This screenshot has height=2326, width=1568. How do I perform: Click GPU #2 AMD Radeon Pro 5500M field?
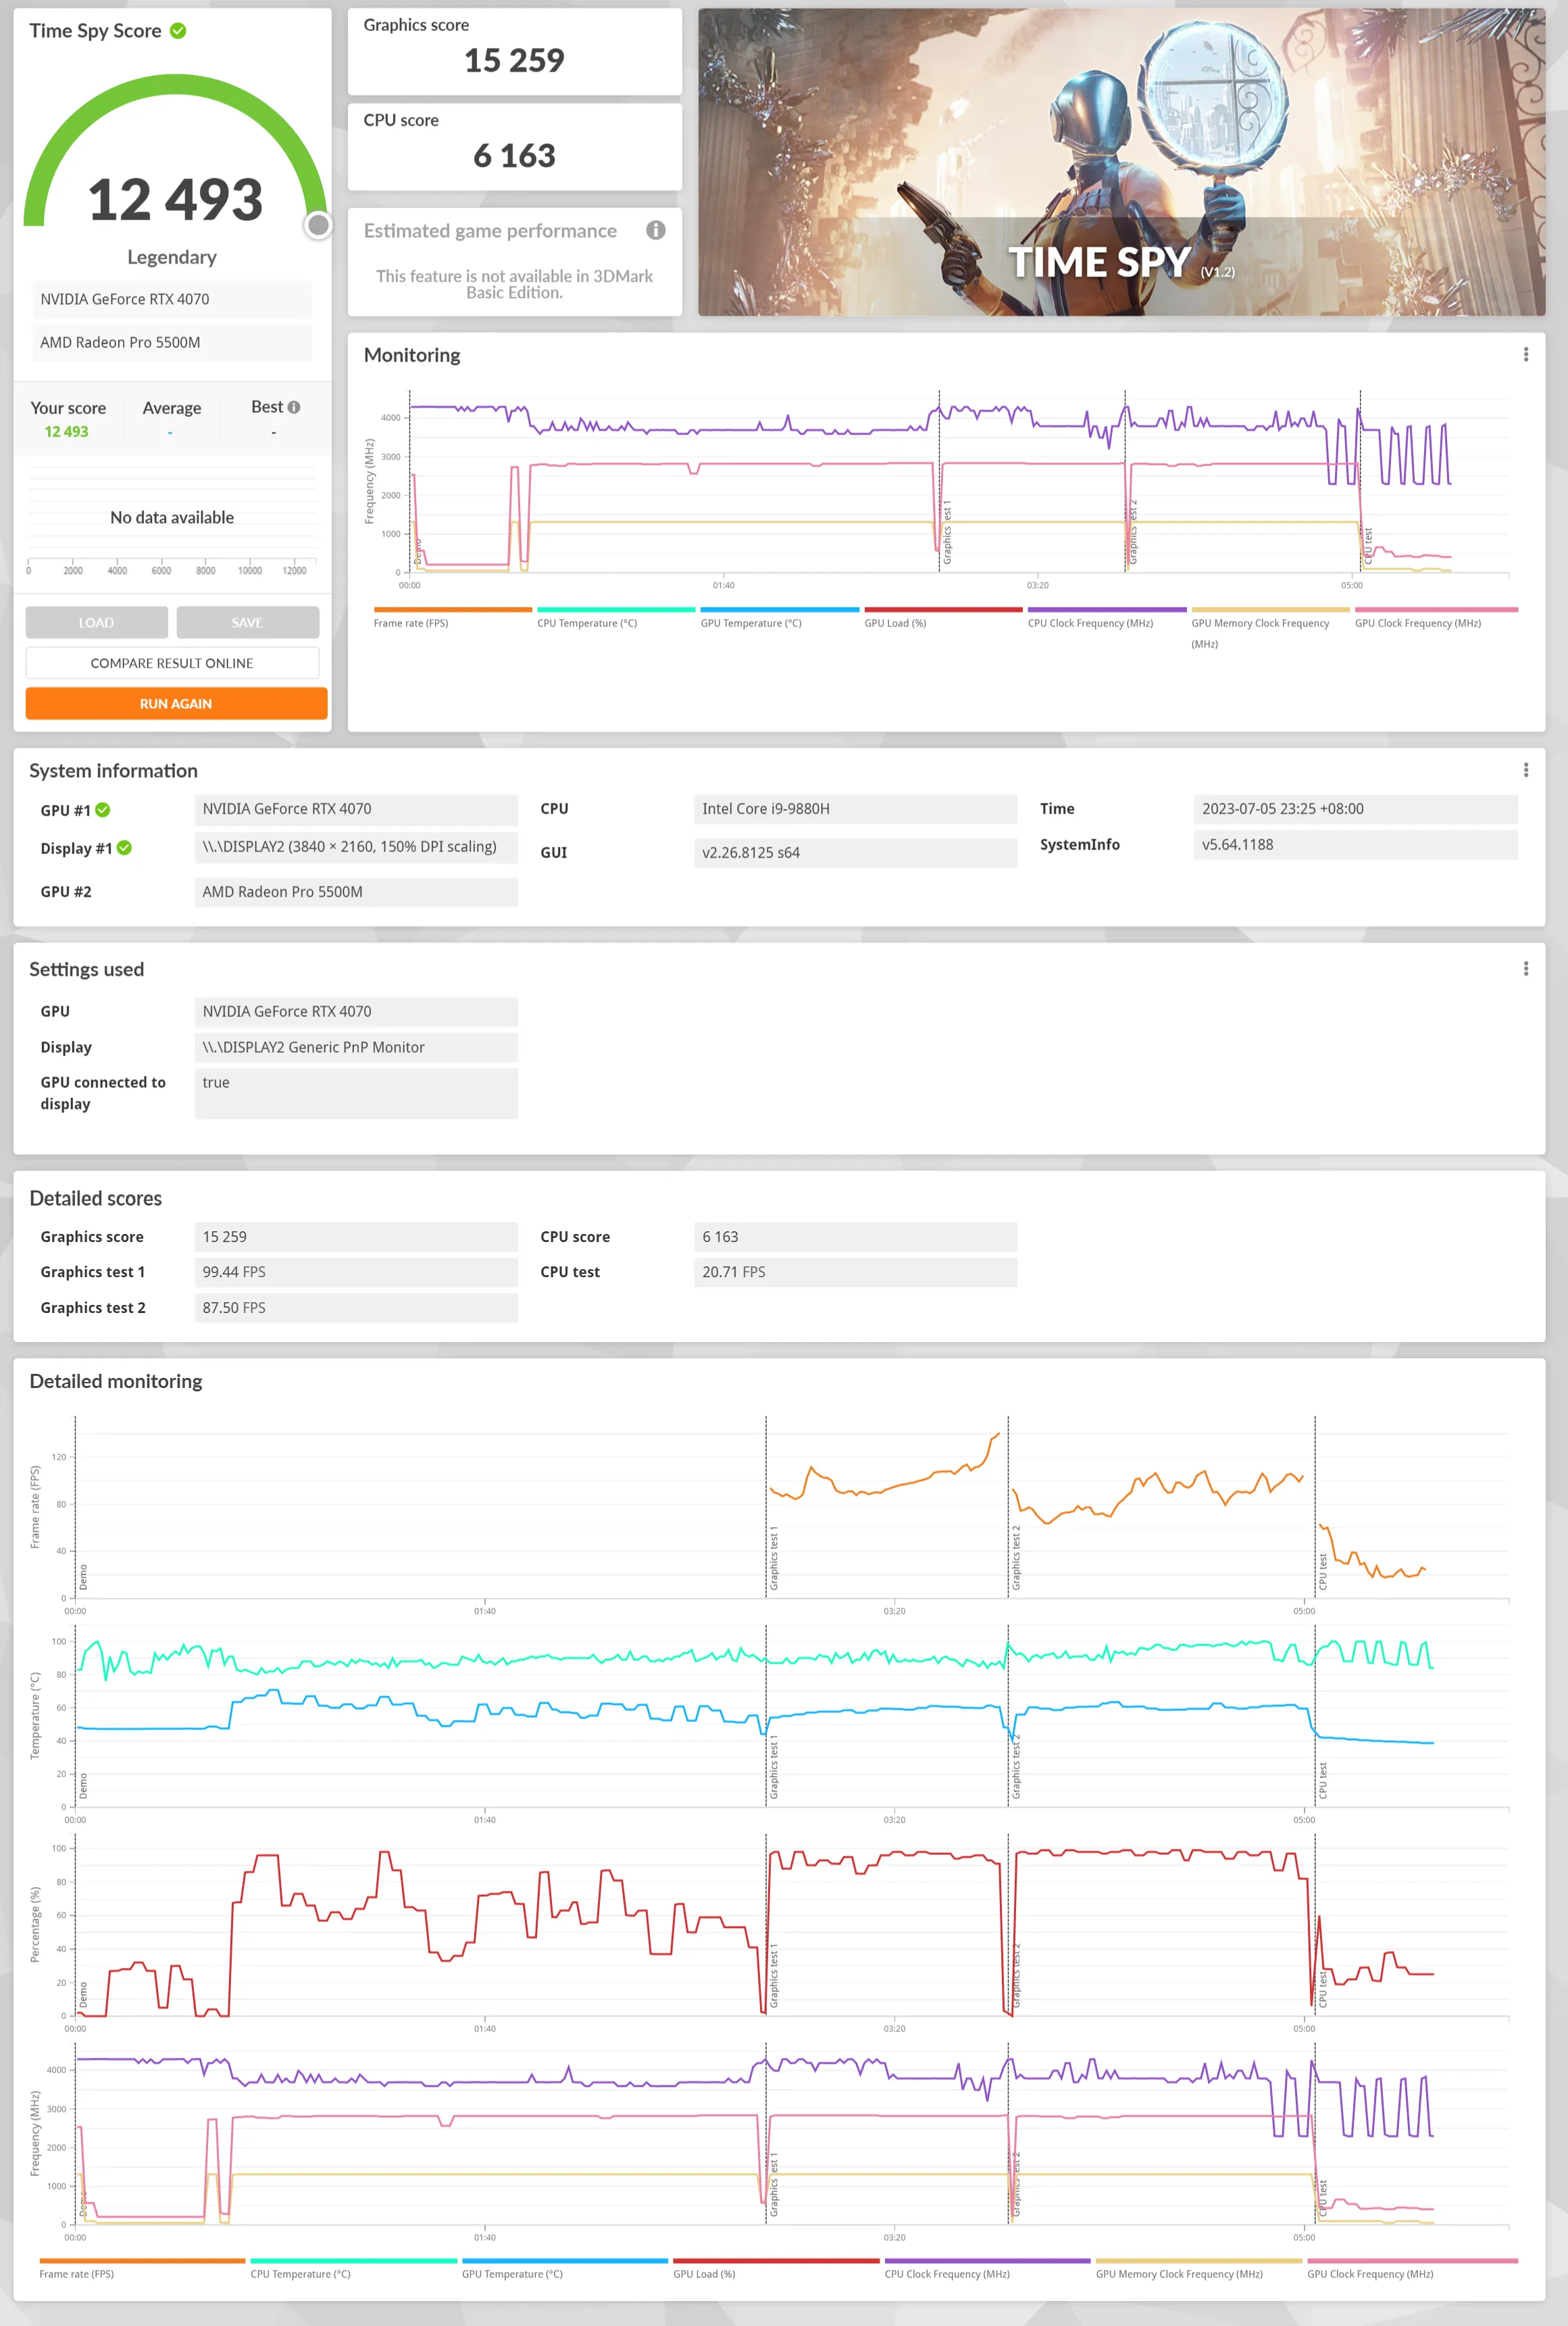[x=356, y=892]
